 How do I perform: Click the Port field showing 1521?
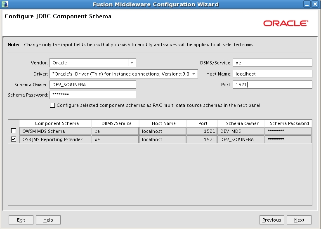click(x=272, y=85)
